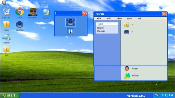Click the Tasks header in the sidebar
This screenshot has height=98, width=175.
point(107,24)
